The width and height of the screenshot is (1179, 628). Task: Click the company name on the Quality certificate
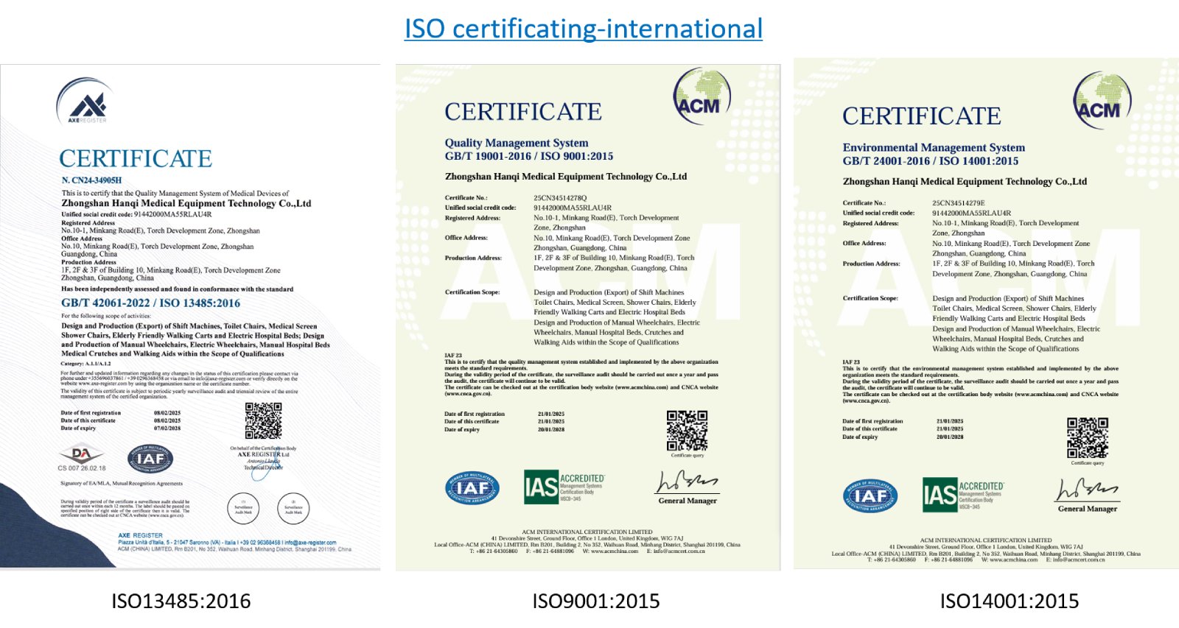tap(566, 177)
